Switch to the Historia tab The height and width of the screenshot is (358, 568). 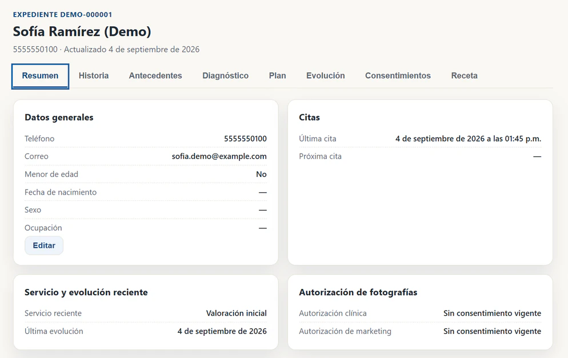94,76
